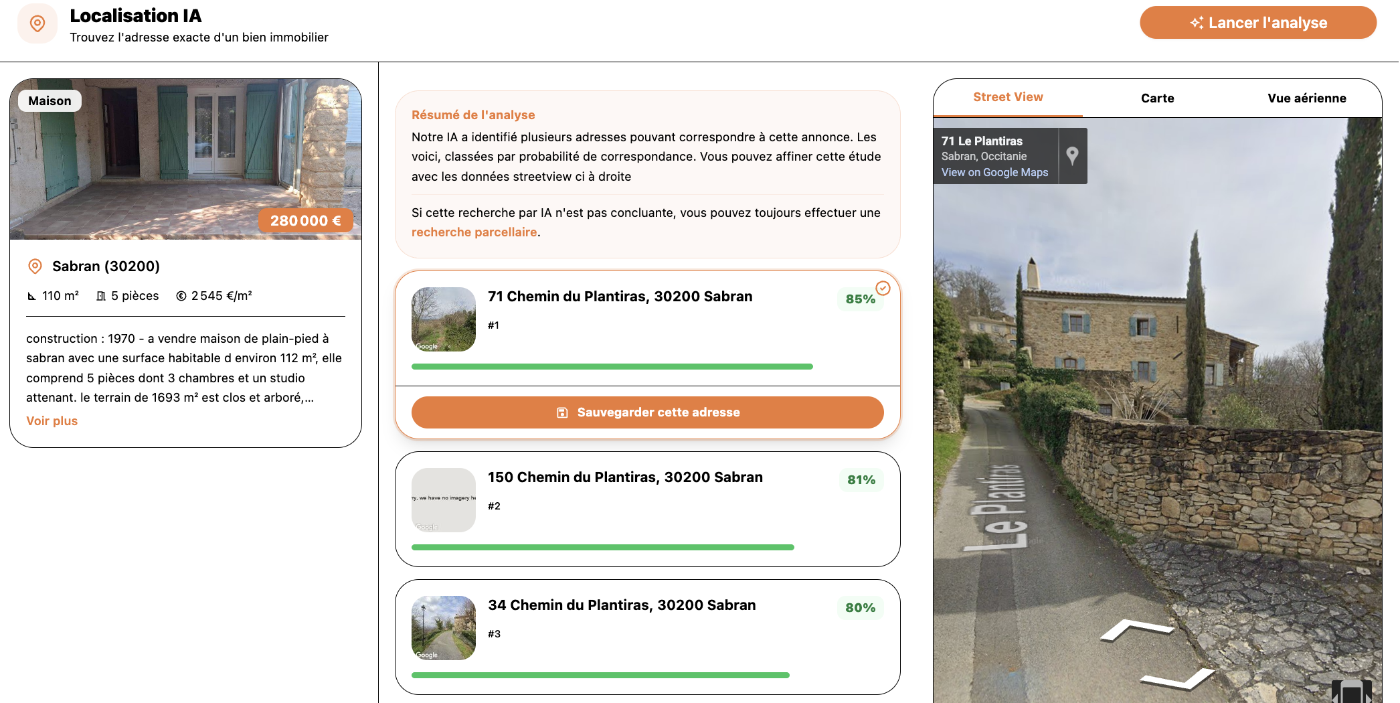Expand description with Voir plus
Viewport: 1400px width, 703px height.
(x=52, y=421)
